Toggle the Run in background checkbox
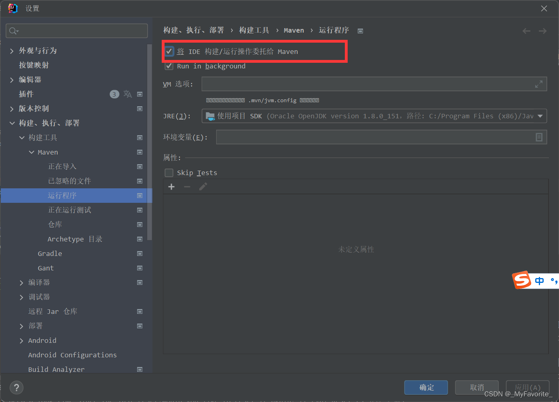This screenshot has width=559, height=402. [x=169, y=66]
